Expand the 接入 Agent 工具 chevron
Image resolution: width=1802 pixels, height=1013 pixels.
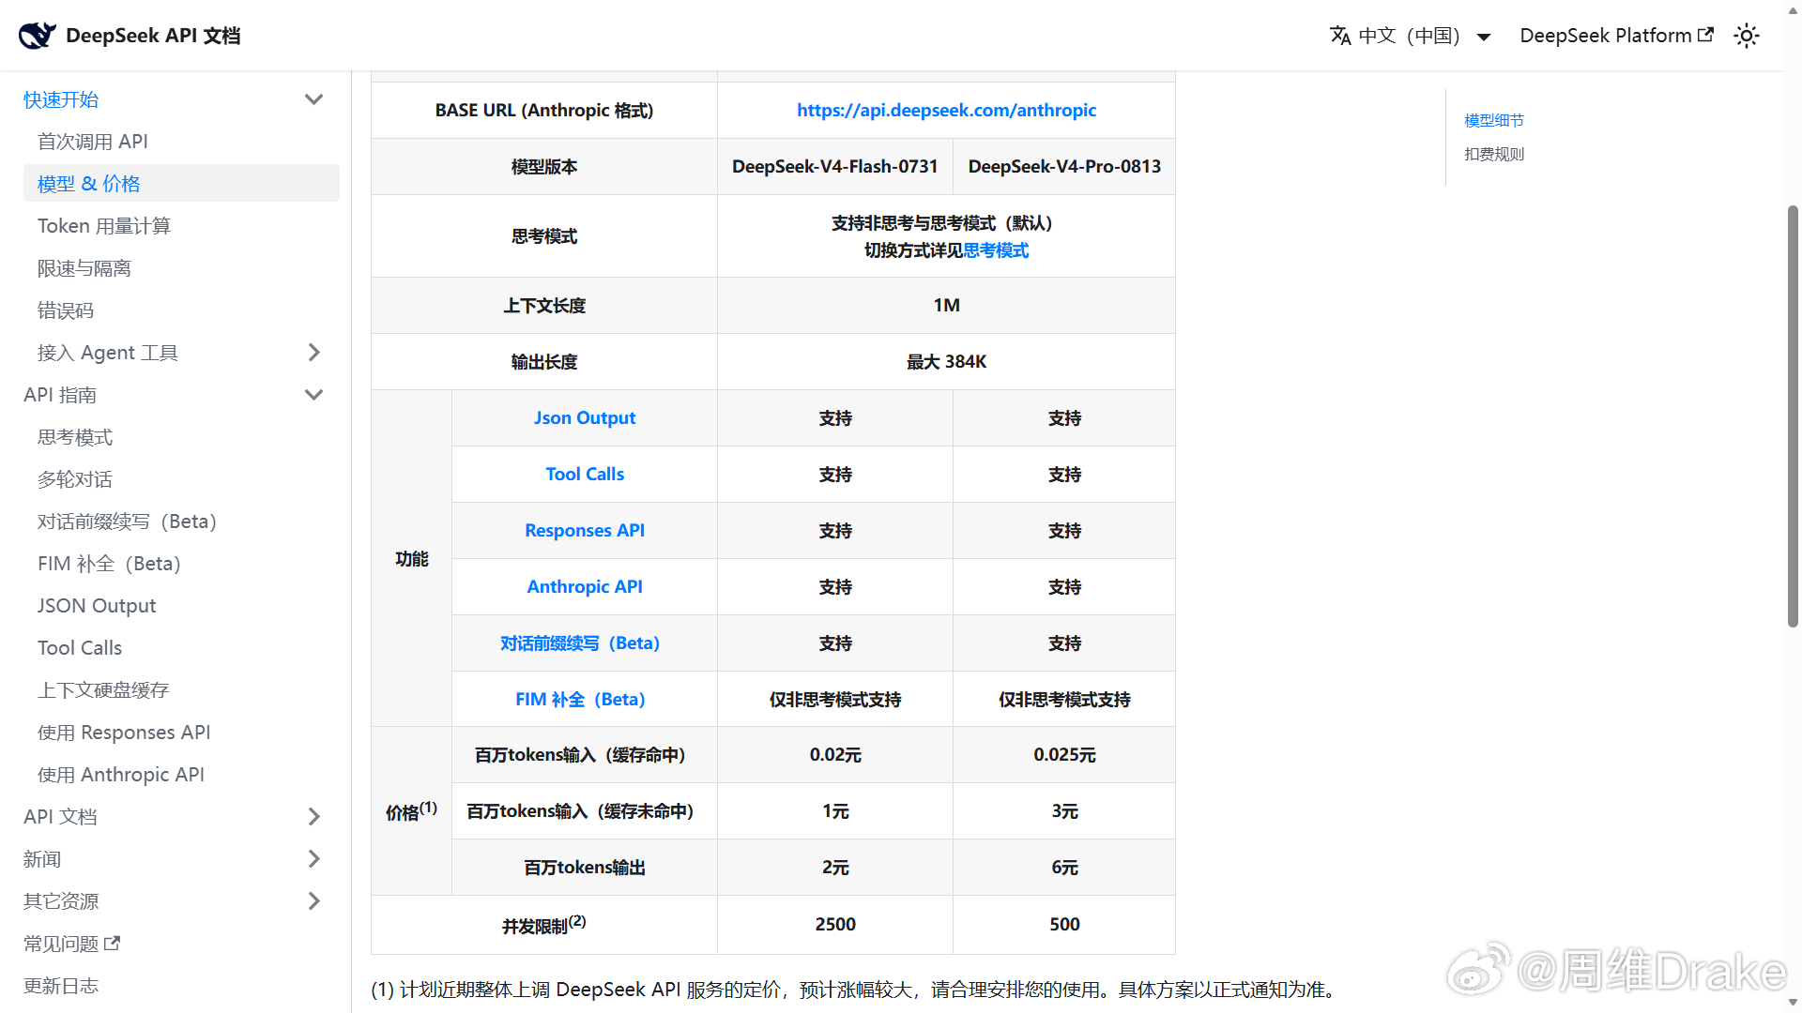tap(313, 353)
